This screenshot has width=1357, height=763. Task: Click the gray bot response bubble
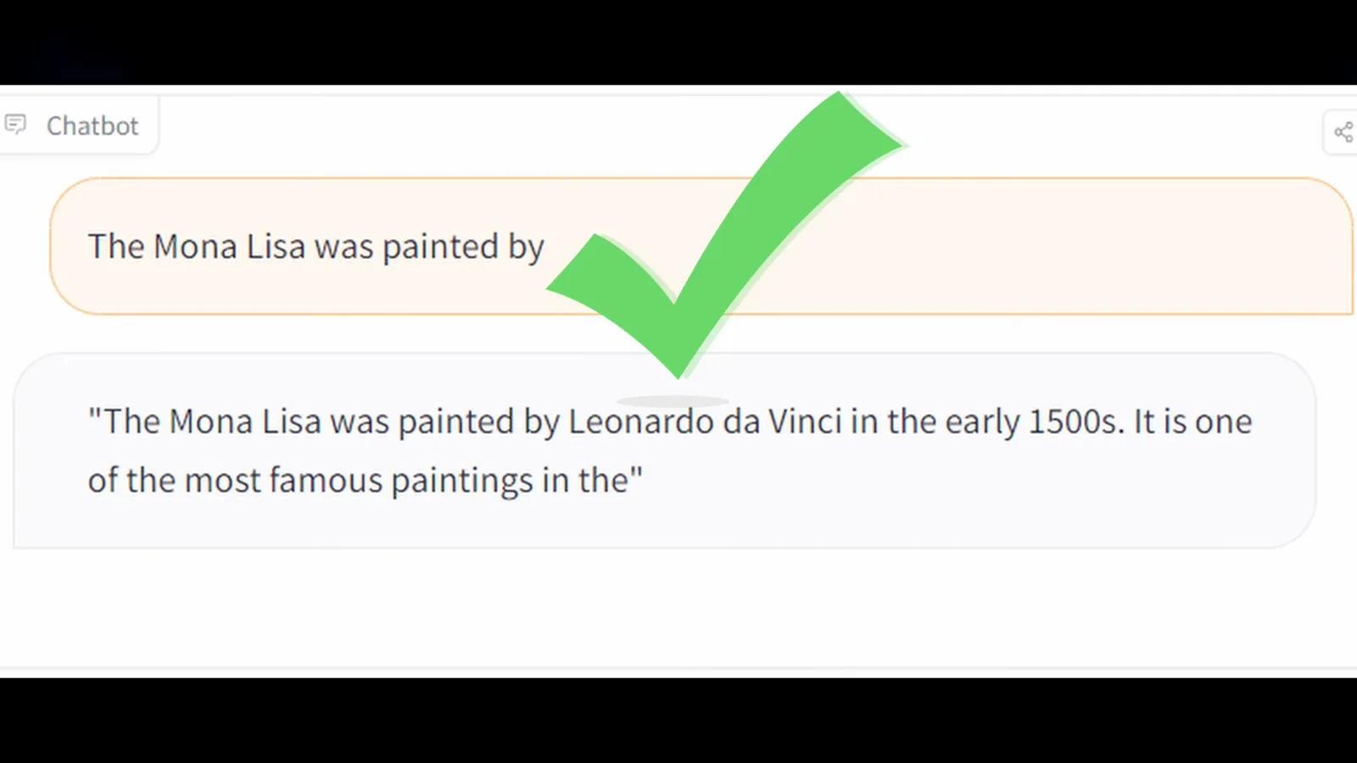(x=664, y=451)
